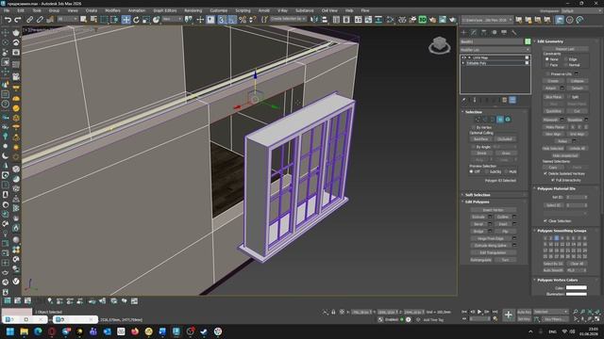Open the Windows Start menu
Image resolution: width=604 pixels, height=339 pixels.
[x=10, y=331]
